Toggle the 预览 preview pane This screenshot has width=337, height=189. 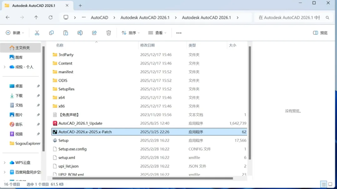(x=320, y=33)
